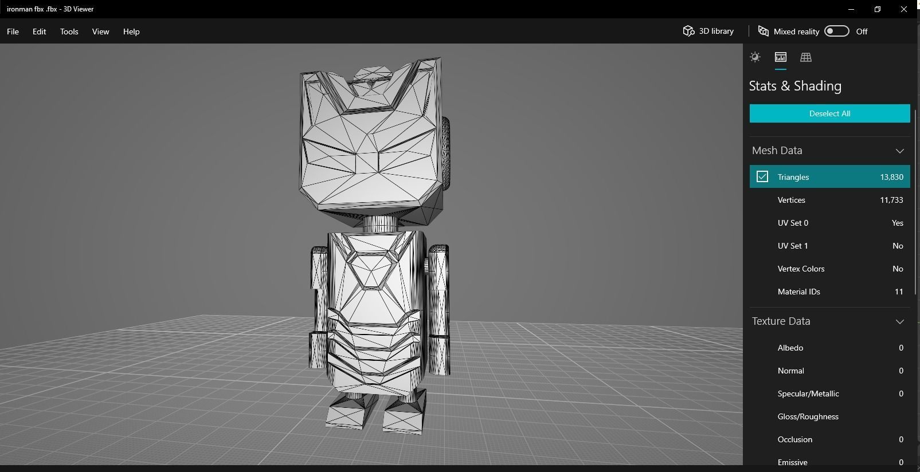Select the Normal texture row
The width and height of the screenshot is (920, 472).
point(829,371)
